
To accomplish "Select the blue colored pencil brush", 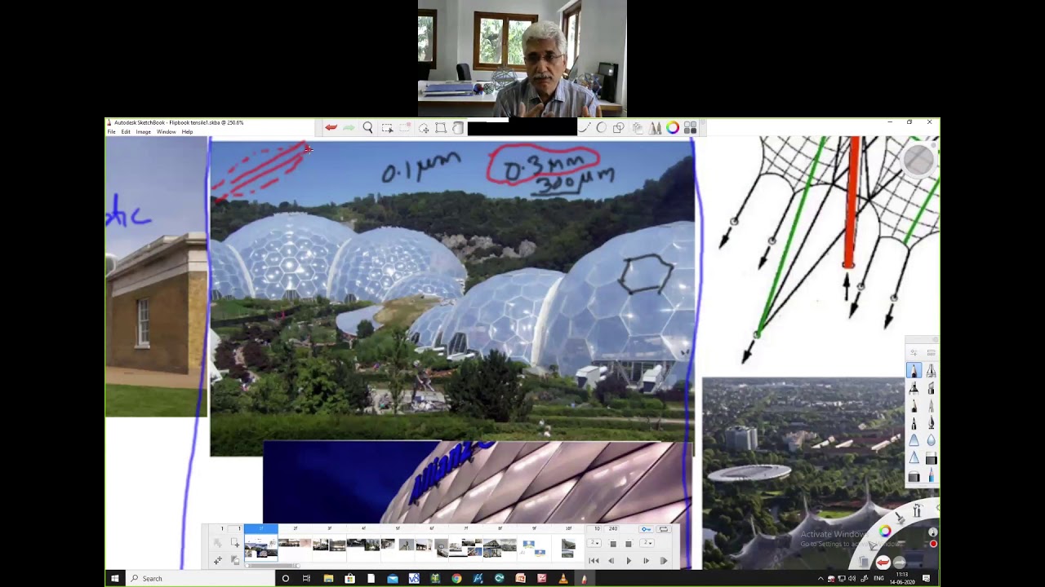I will [x=931, y=474].
